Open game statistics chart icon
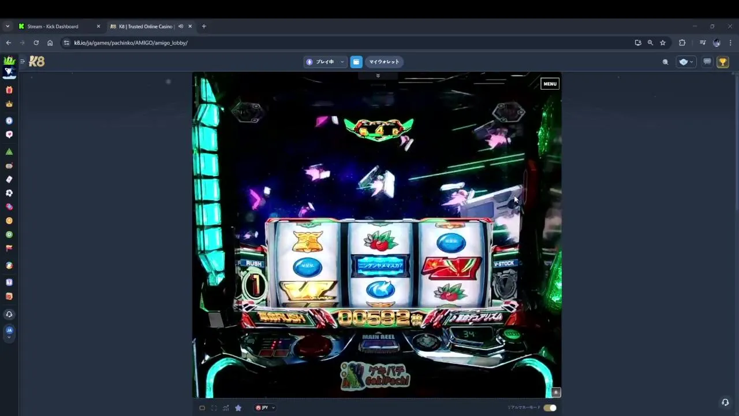 coord(226,408)
